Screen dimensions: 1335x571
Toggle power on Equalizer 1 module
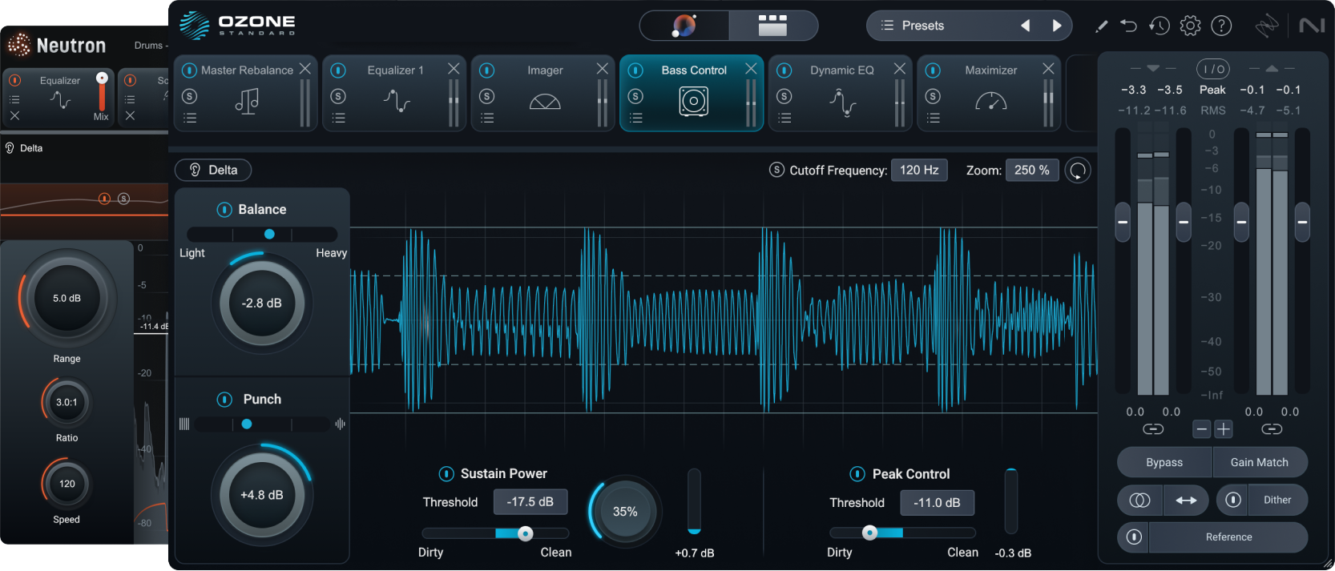(x=338, y=70)
